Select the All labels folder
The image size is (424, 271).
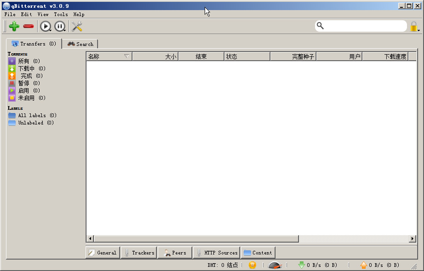[32, 115]
